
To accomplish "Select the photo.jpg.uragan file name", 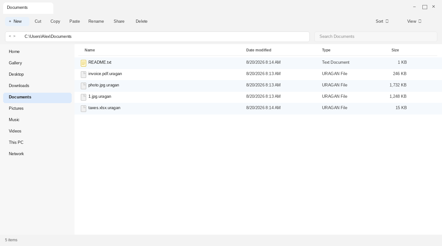I will 104,85.
